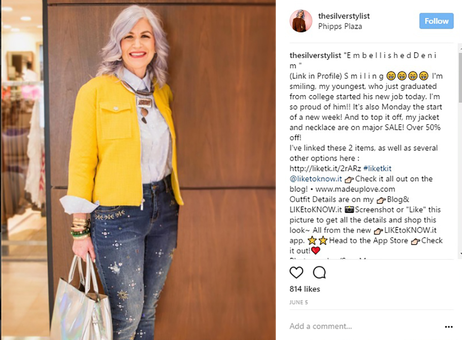Click the post photo of the woman

pos(138,170)
